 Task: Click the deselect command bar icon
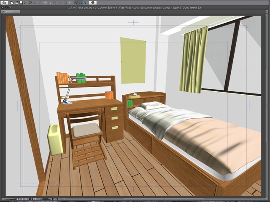click(x=60, y=3)
